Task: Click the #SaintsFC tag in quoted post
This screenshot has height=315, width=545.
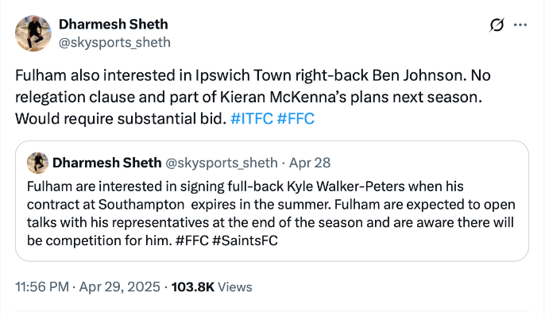Action: tap(245, 240)
